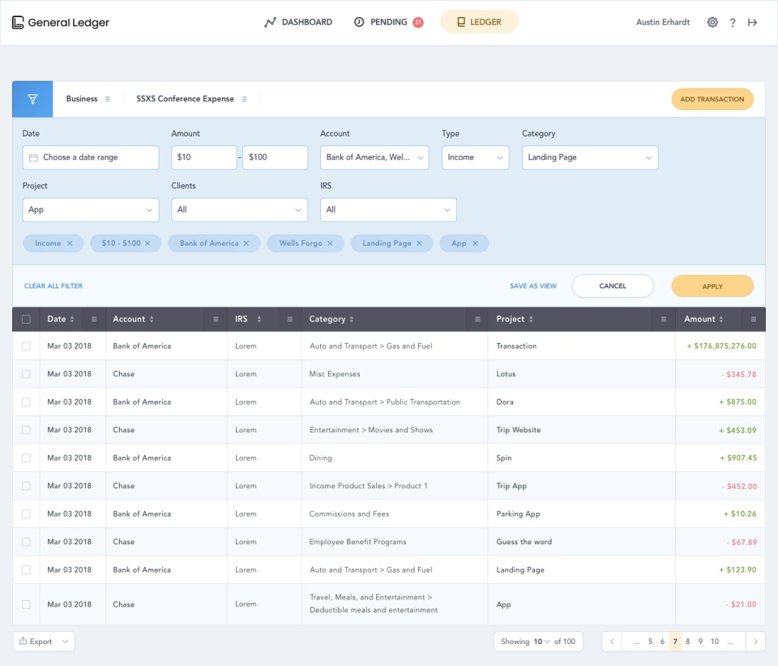Image resolution: width=778 pixels, height=666 pixels.
Task: Check the checkbox on the Landing Page row
Action: click(x=26, y=569)
